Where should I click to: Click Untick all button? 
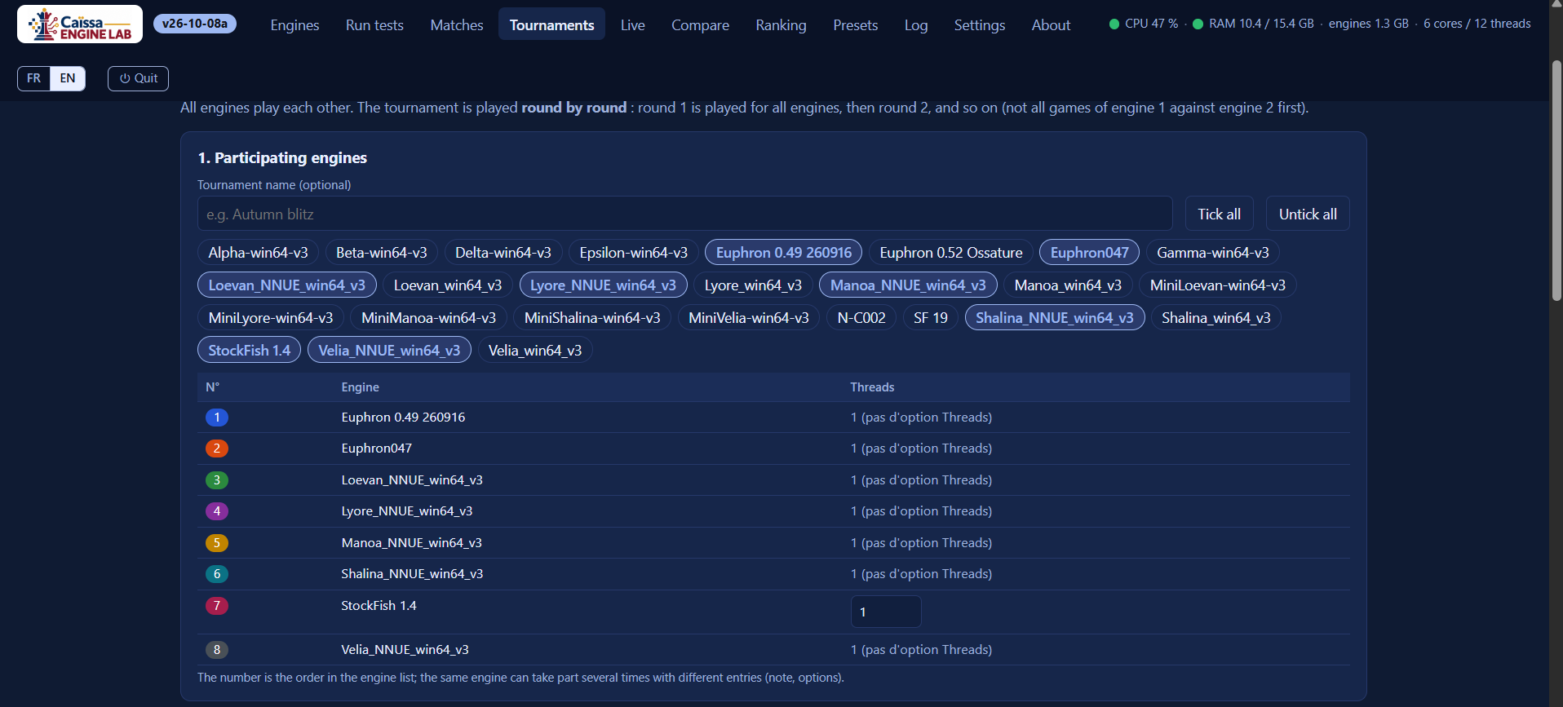tap(1308, 214)
